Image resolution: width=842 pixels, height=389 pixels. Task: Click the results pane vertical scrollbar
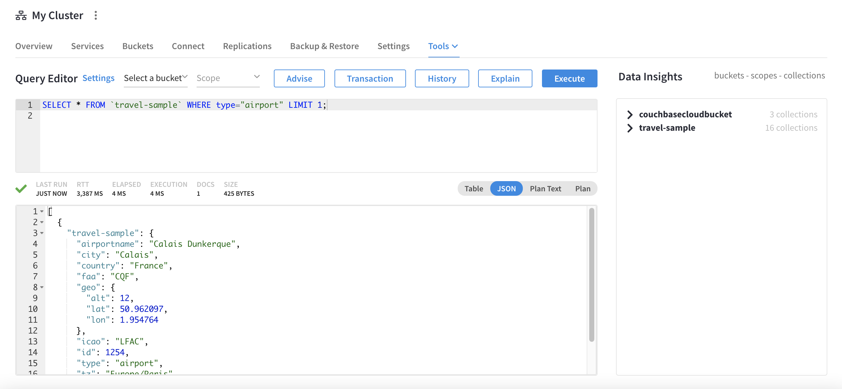591,274
